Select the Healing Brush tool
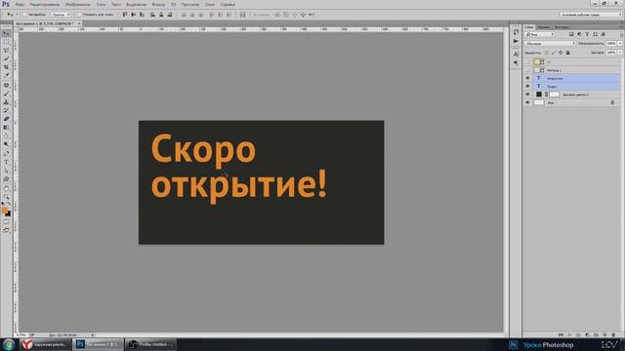The image size is (625, 351). point(6,85)
